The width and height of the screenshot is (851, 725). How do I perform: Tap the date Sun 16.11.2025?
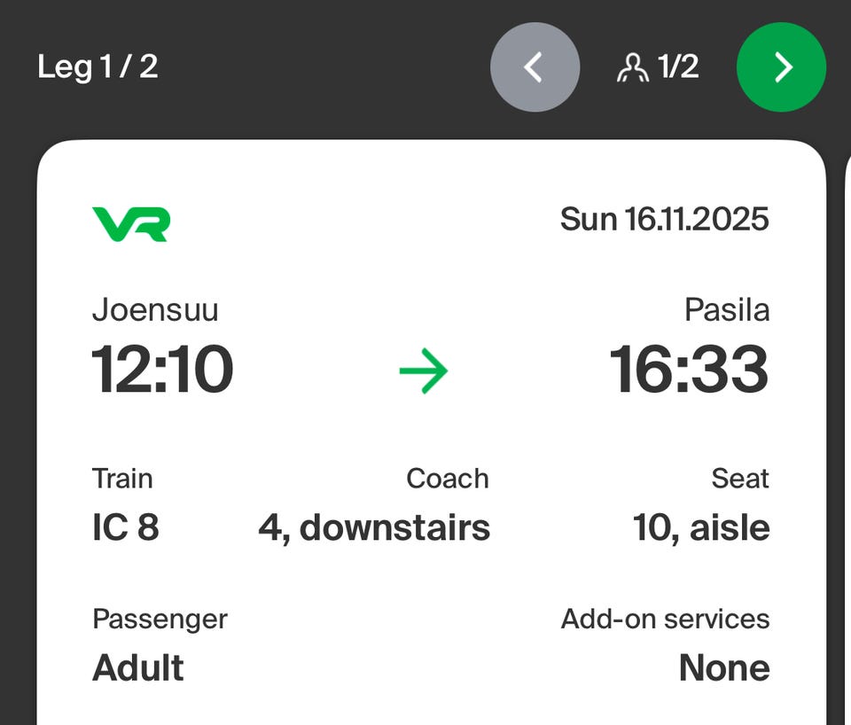click(664, 219)
